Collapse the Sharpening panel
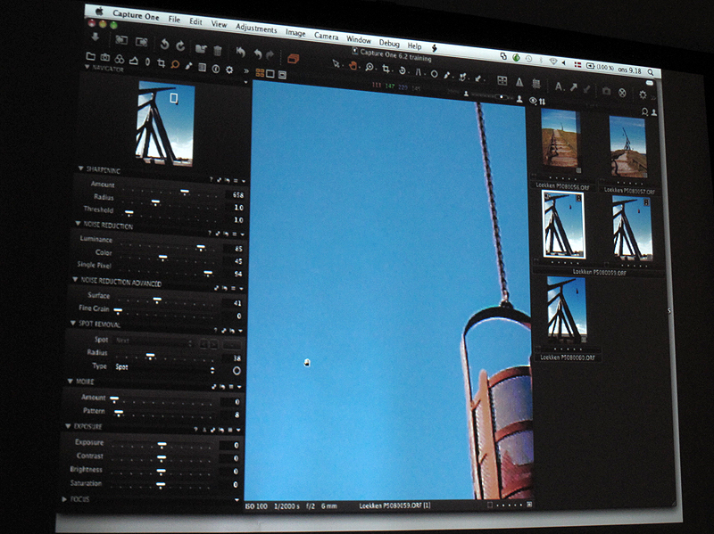The height and width of the screenshot is (534, 714). click(80, 168)
